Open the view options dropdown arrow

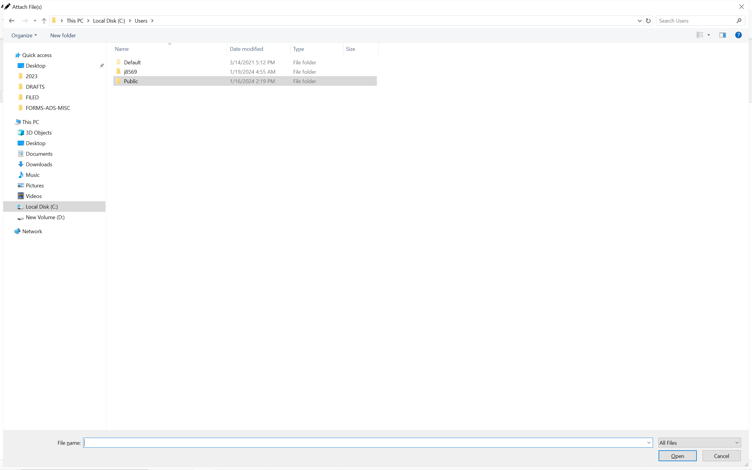pyautogui.click(x=709, y=35)
